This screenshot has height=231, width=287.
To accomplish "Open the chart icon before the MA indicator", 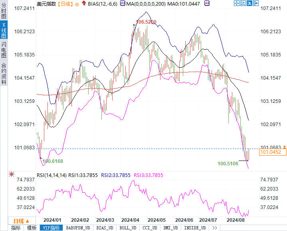I will pos(123,3).
